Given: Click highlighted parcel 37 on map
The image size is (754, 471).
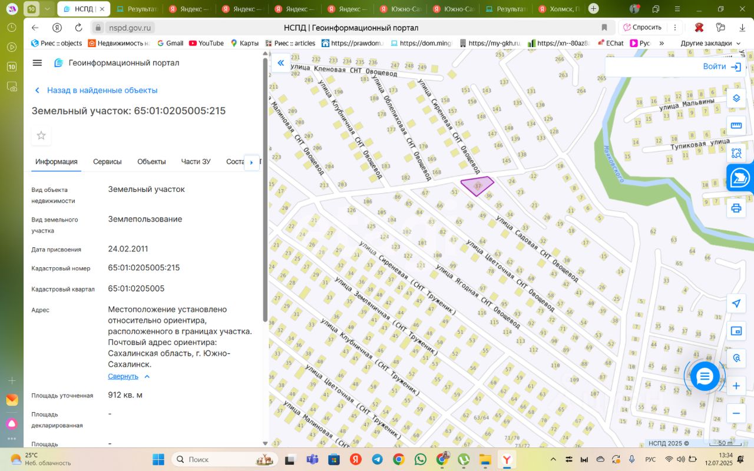Looking at the screenshot, I should tap(476, 186).
